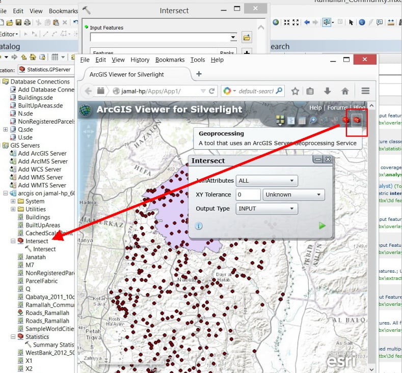Reload the page in the browser
The width and height of the screenshot is (402, 373).
click(212, 91)
